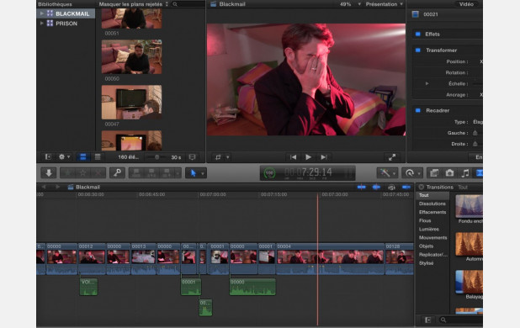Click the timecode display 7:29:14

(308, 172)
